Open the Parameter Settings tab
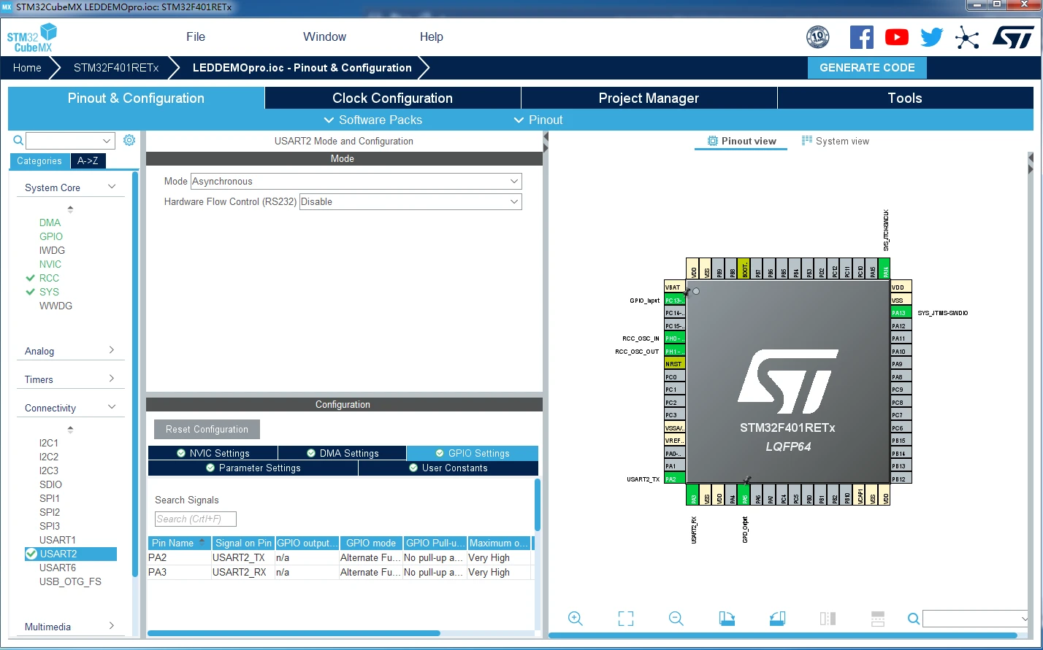This screenshot has width=1043, height=650. click(x=253, y=468)
